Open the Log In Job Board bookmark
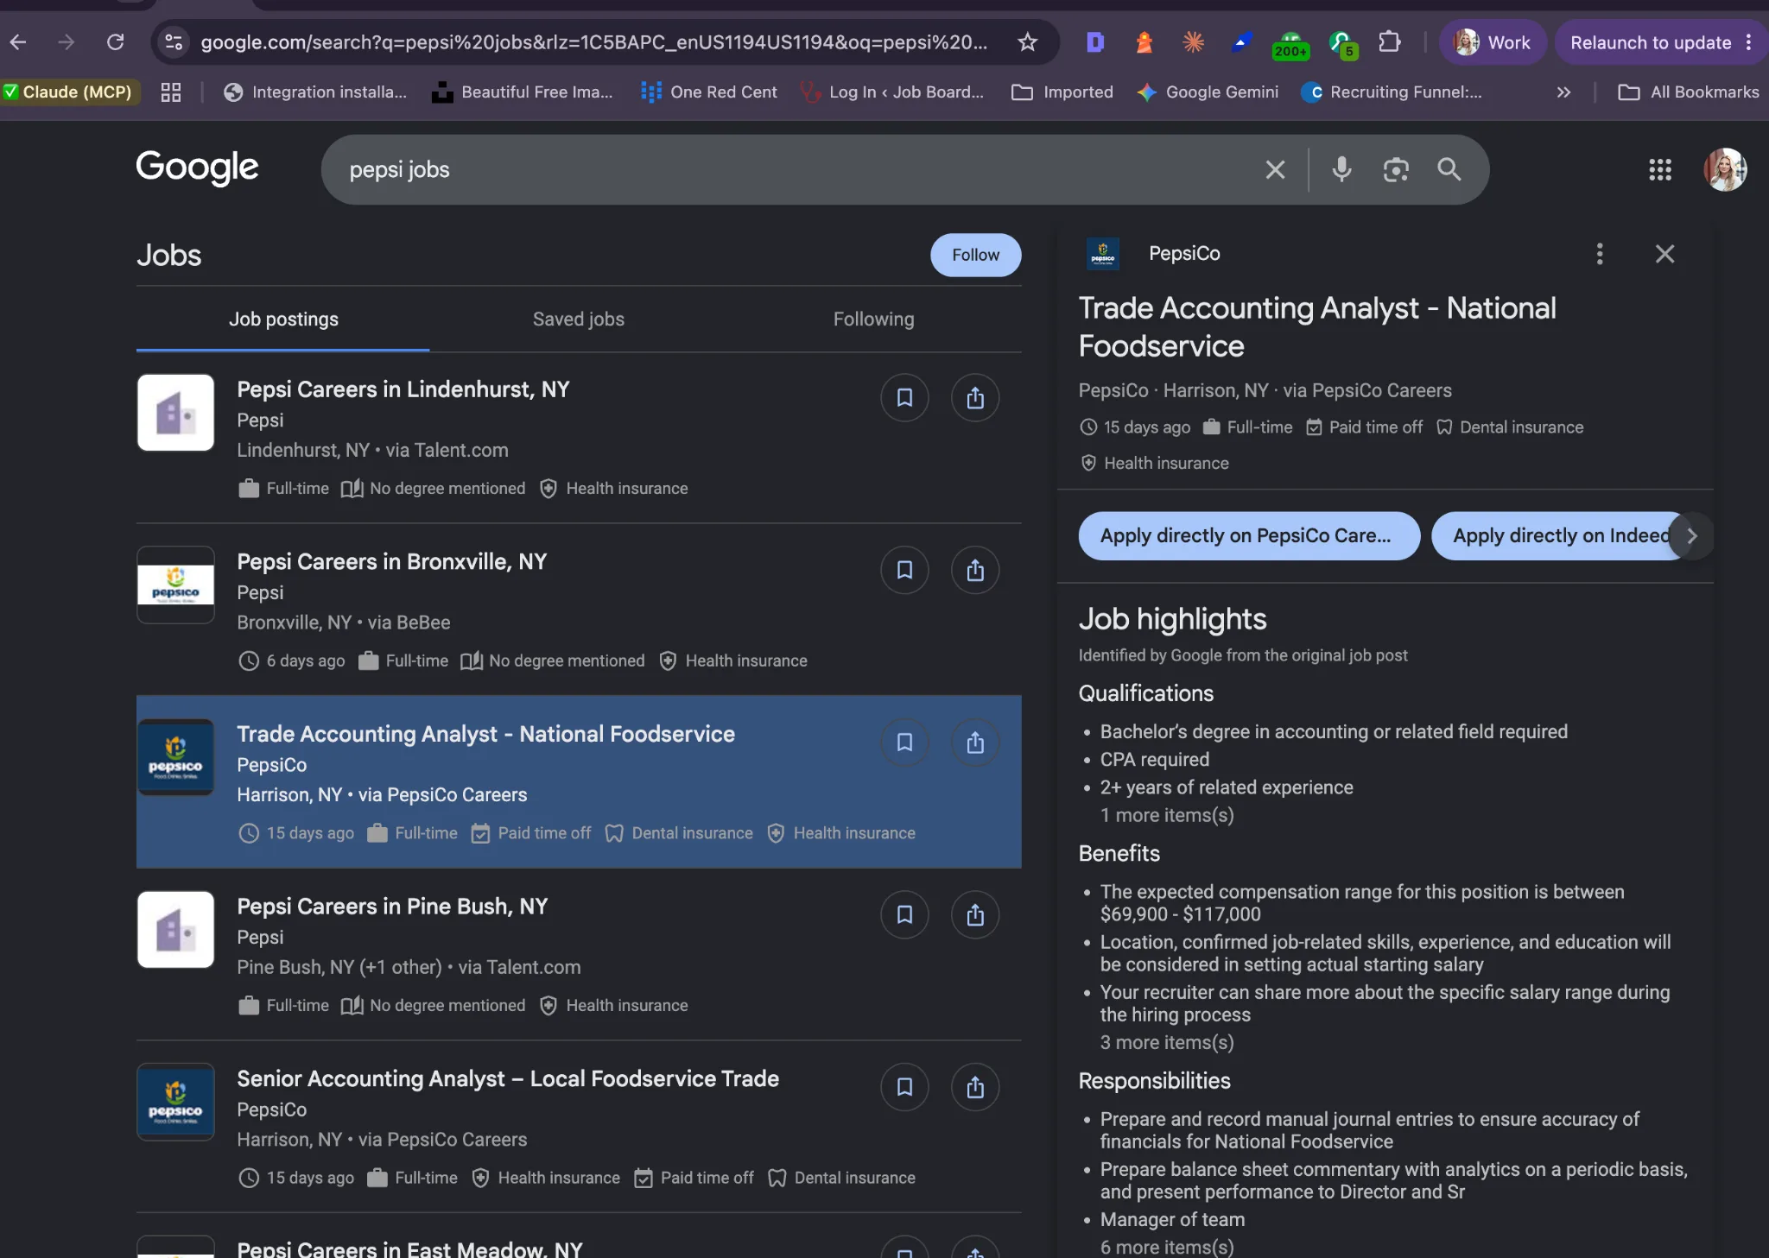The width and height of the screenshot is (1769, 1258). pos(892,92)
